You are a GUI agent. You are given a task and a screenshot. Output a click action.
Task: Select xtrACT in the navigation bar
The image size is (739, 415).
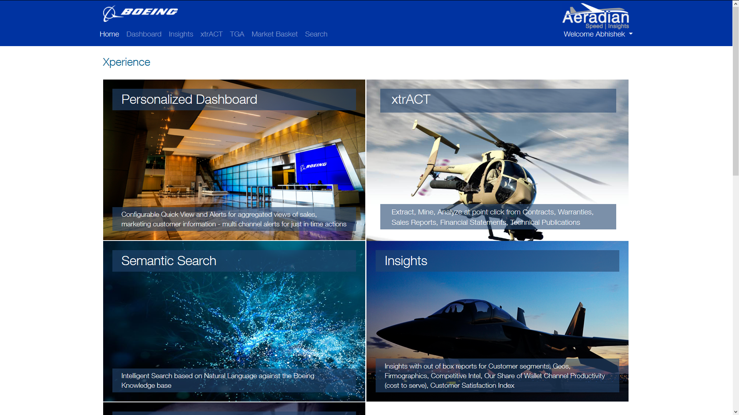pyautogui.click(x=211, y=34)
